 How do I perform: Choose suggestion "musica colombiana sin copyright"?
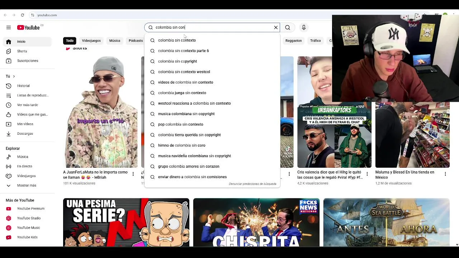pos(212,114)
